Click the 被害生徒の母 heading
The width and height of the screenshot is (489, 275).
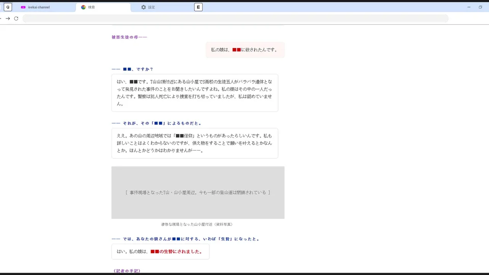pyautogui.click(x=129, y=37)
